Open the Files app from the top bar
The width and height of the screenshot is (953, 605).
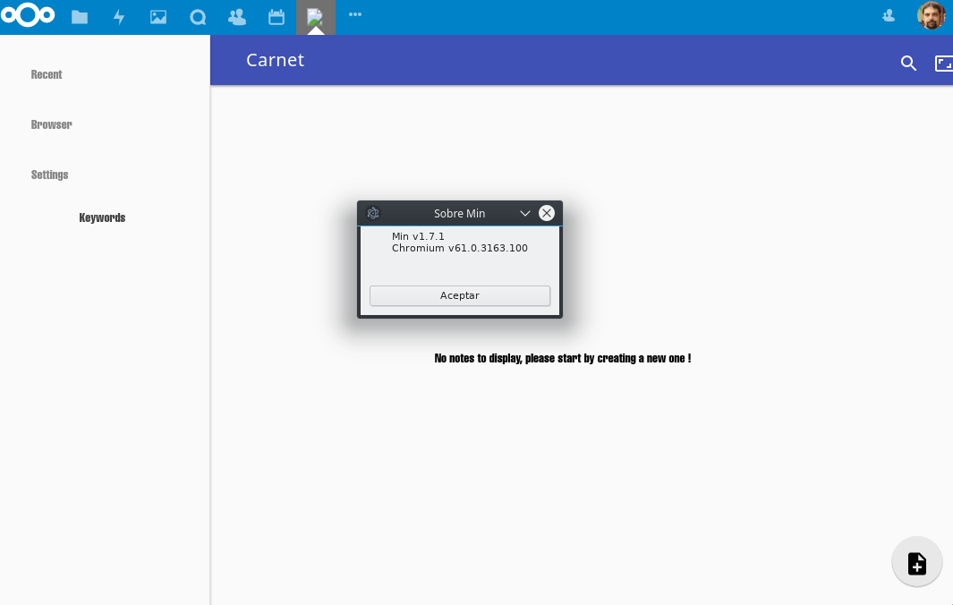[x=80, y=17]
